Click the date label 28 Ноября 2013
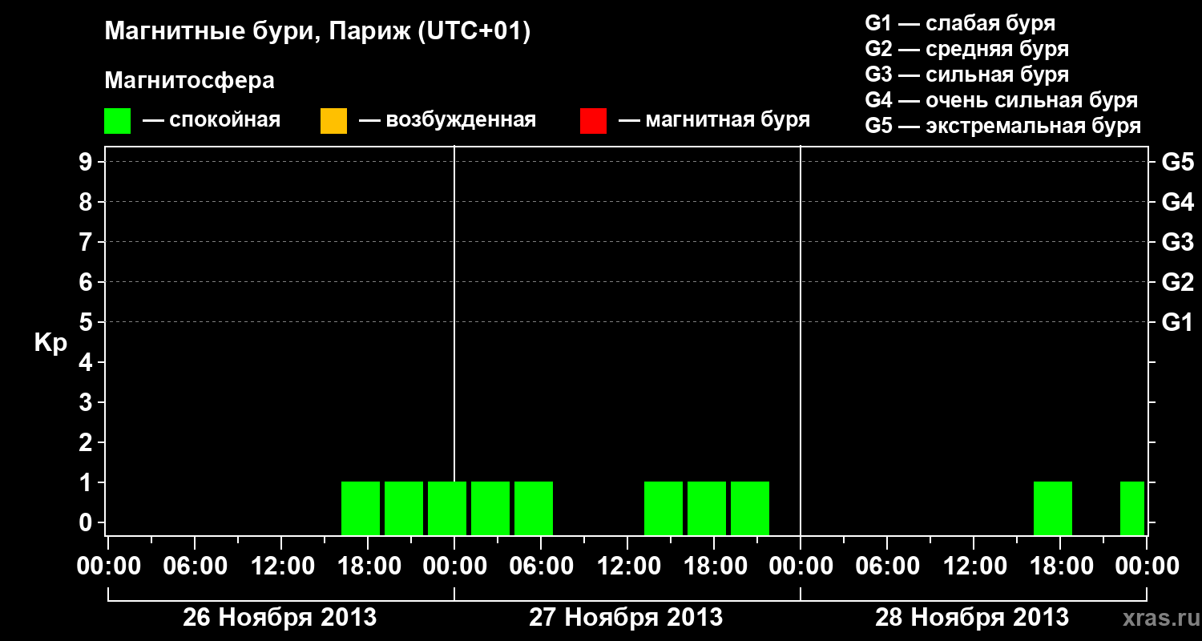The height and width of the screenshot is (641, 1202). 972,617
